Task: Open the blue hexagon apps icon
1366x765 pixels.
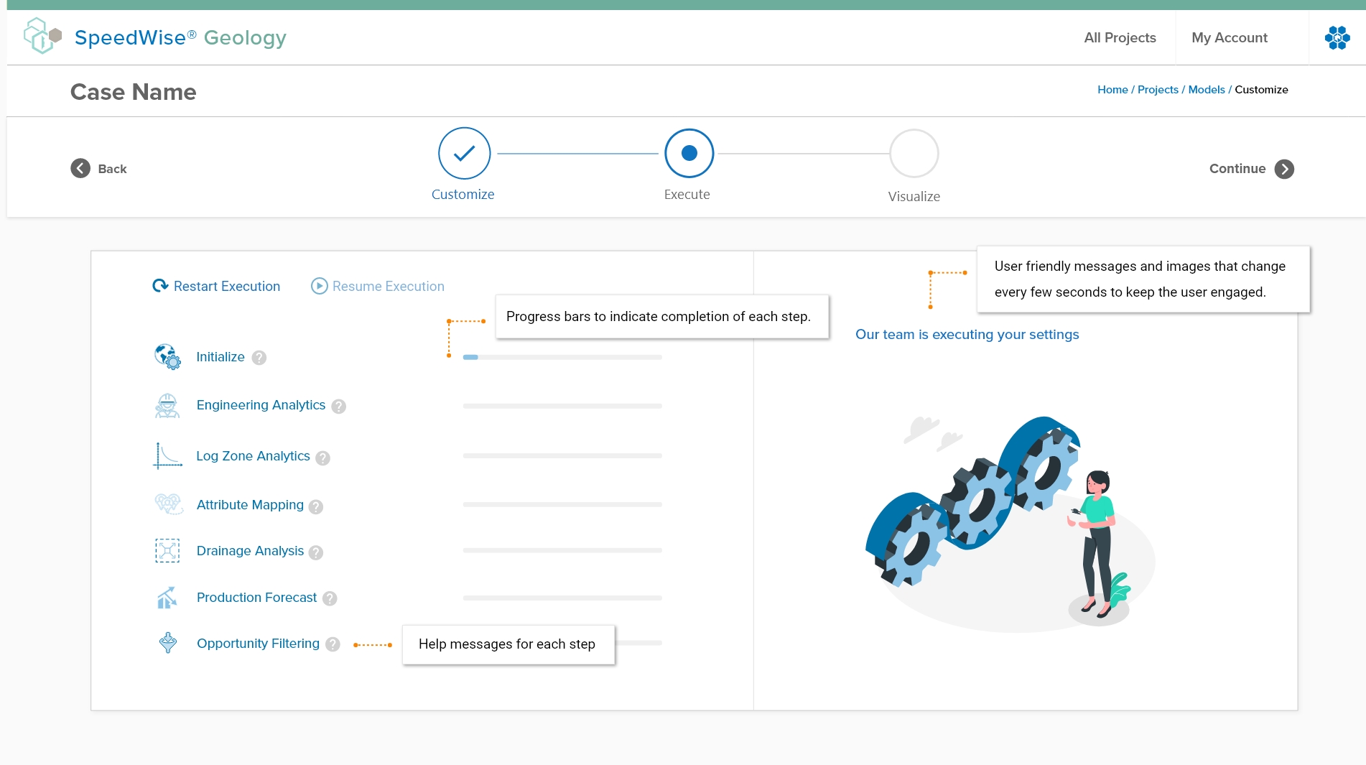Action: click(x=1337, y=38)
